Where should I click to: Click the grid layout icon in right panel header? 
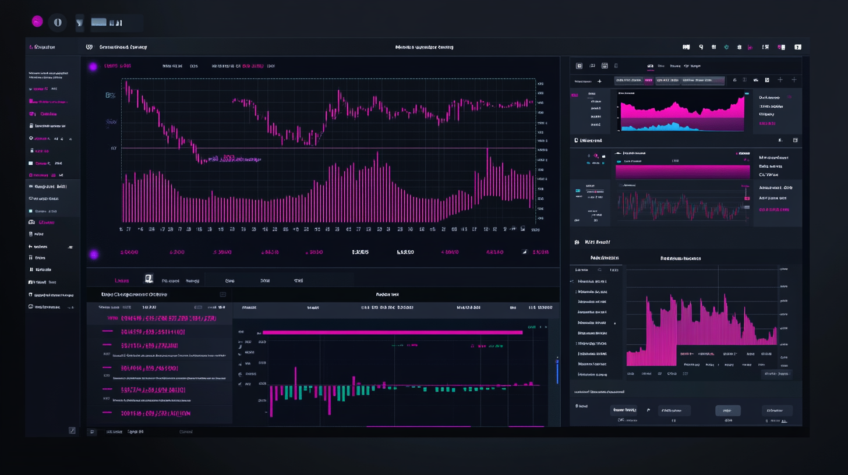click(x=605, y=66)
